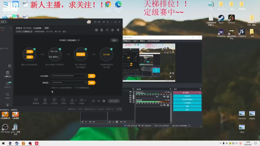Open the streamer tasks clipboard icon in sidebar
260x146 pixels.
click(7, 73)
